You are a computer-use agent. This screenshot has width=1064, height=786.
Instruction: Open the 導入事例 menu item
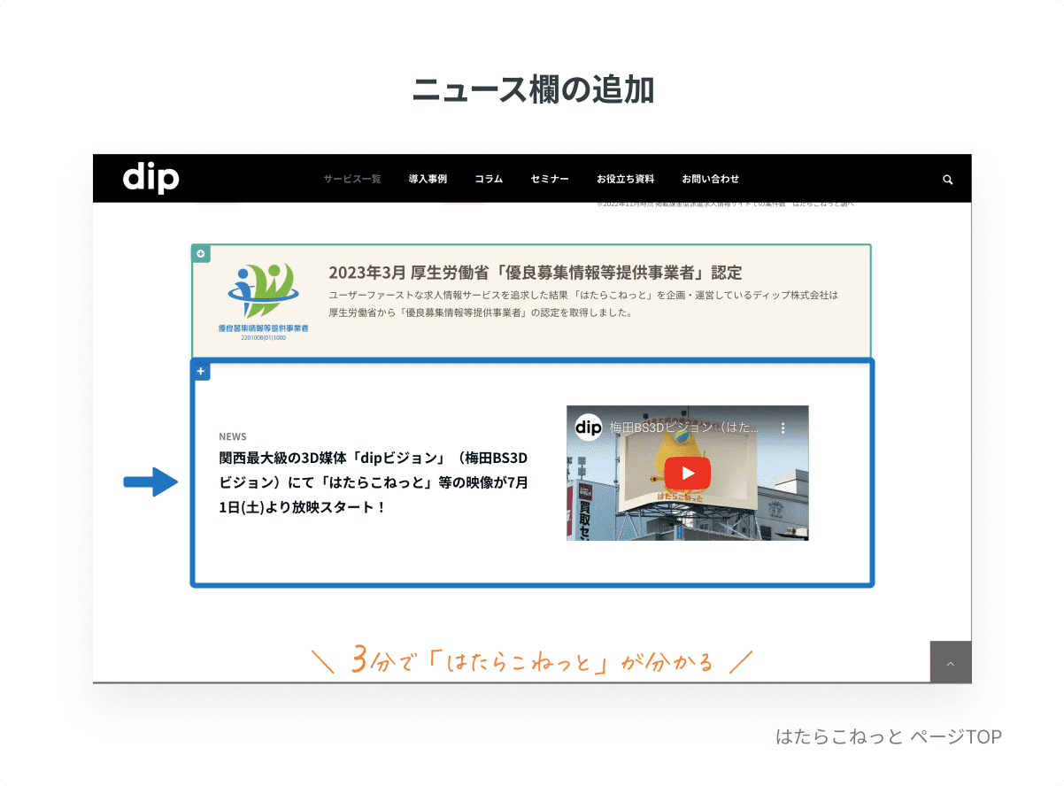428,179
